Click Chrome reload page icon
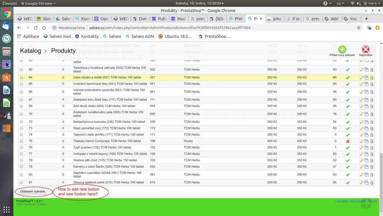383x216 pixels. point(36,28)
